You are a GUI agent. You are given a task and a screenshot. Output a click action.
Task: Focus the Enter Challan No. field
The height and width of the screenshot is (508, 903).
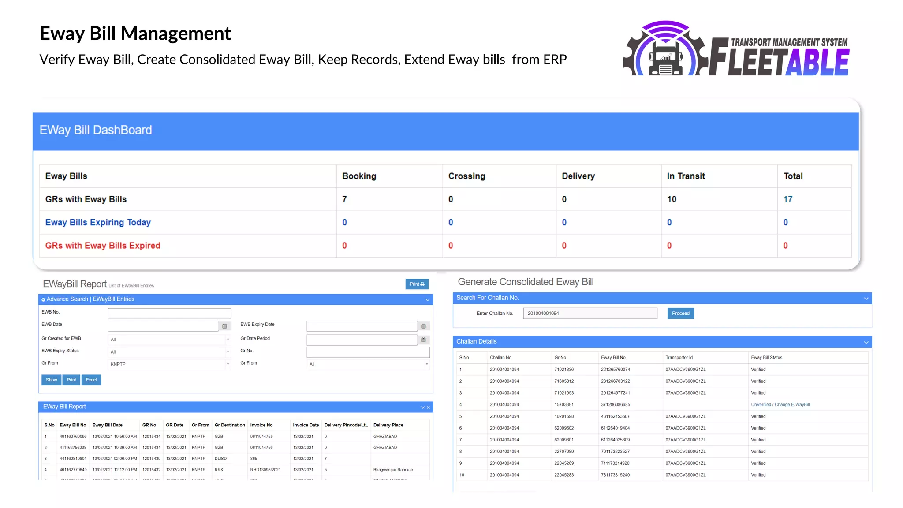[590, 314]
